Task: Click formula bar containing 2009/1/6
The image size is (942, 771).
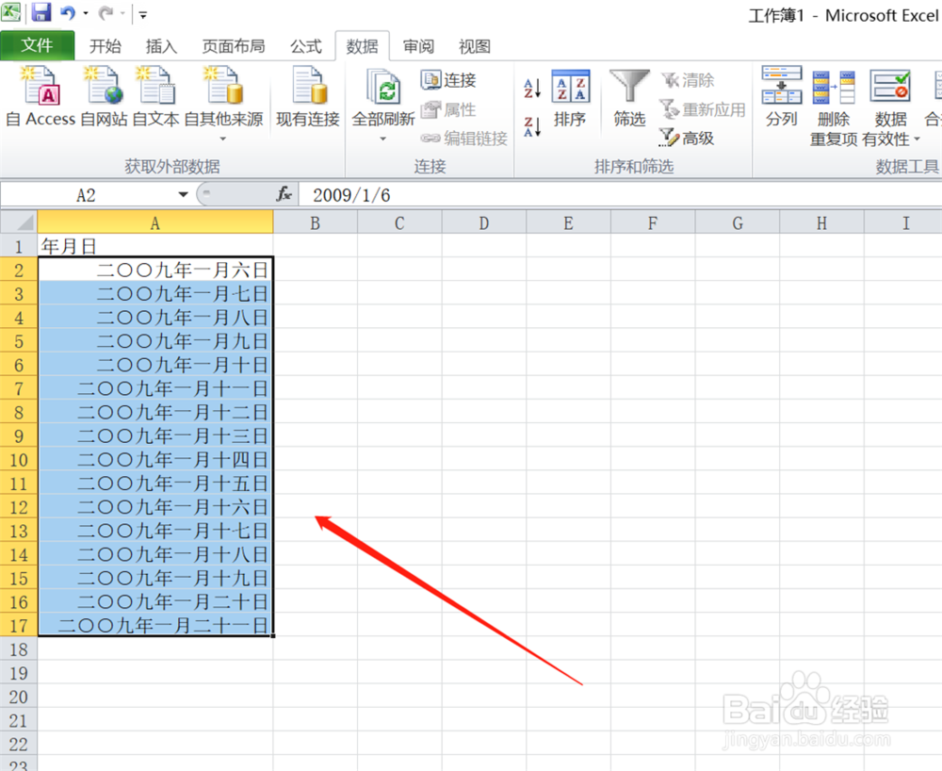Action: click(x=620, y=195)
